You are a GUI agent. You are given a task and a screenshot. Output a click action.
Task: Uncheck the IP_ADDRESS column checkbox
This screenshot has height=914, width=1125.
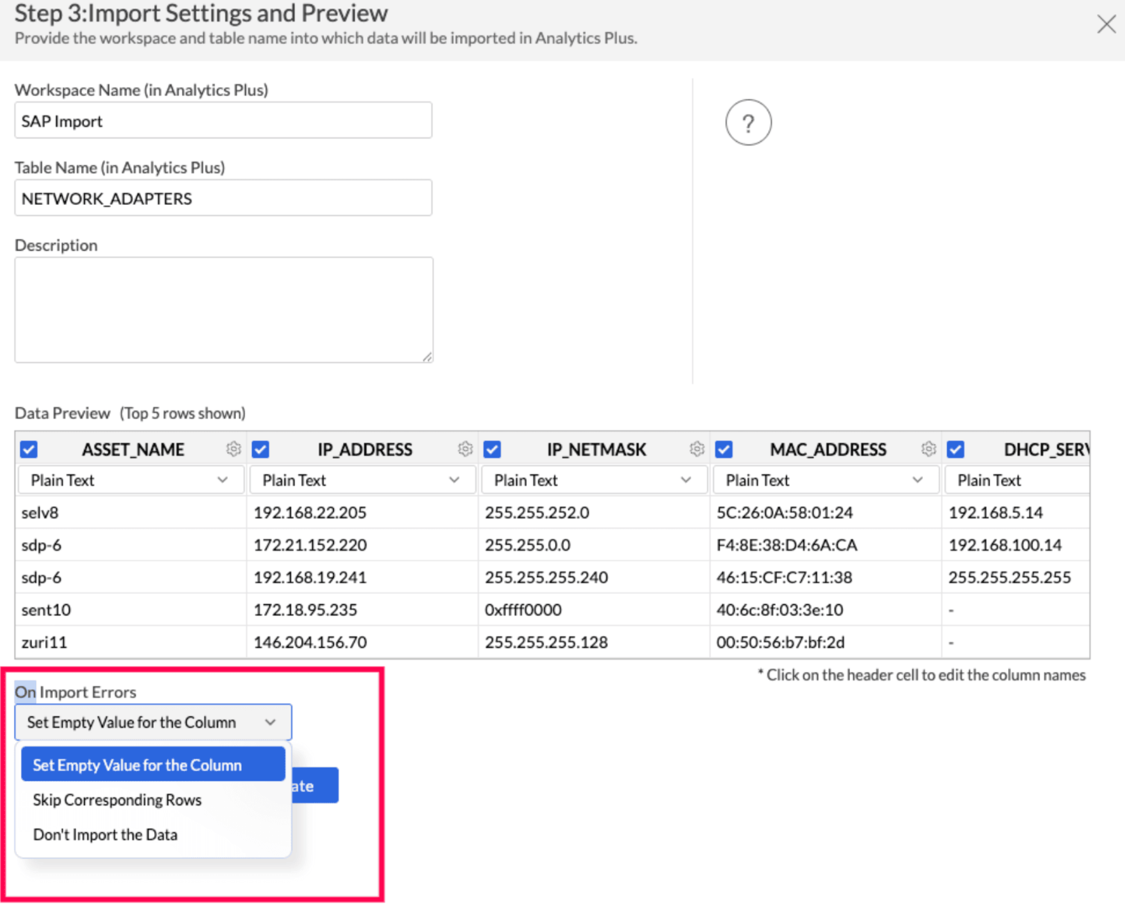pos(260,450)
